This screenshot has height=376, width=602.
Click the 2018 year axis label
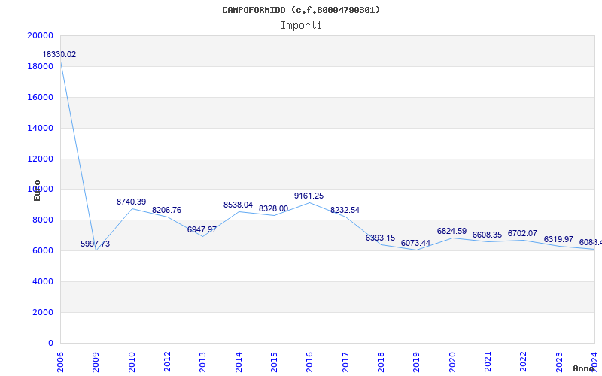381,362
